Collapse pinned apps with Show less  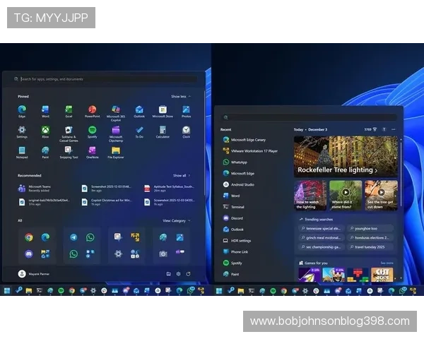[x=181, y=97]
